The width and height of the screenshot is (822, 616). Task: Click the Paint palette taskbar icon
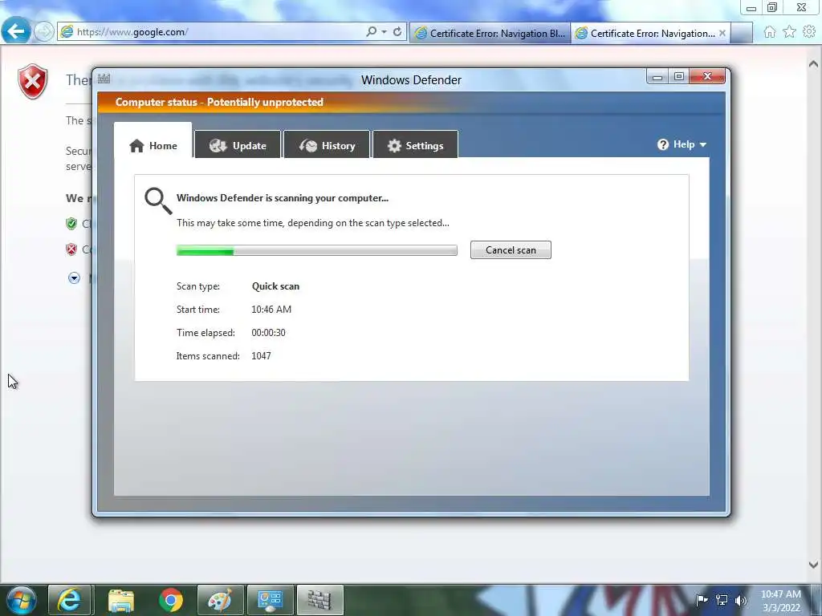click(x=220, y=600)
